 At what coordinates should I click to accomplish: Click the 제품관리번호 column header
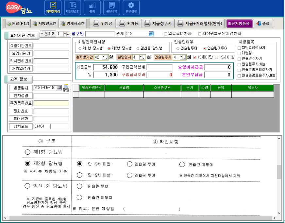point(92,88)
